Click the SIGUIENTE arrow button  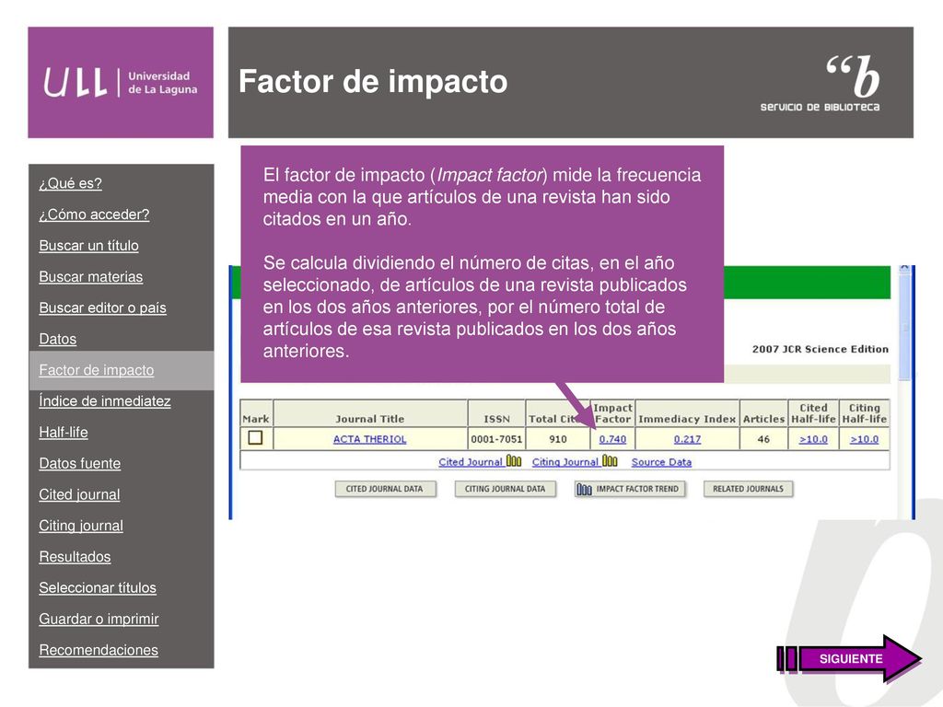pyautogui.click(x=849, y=658)
